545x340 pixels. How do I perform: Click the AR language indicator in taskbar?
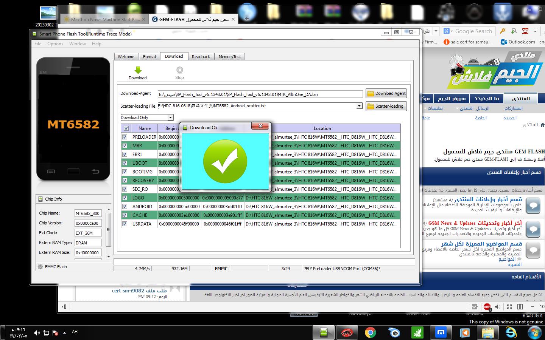point(75,332)
